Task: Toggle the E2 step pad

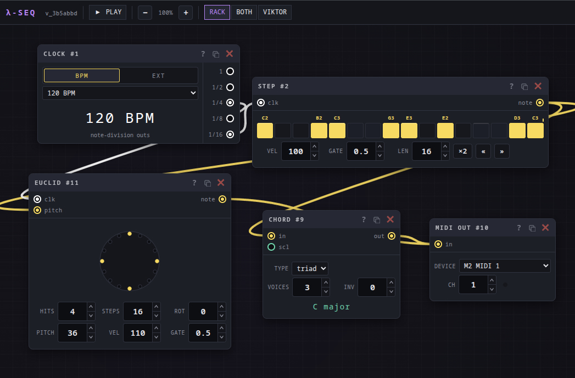Action: coord(445,131)
